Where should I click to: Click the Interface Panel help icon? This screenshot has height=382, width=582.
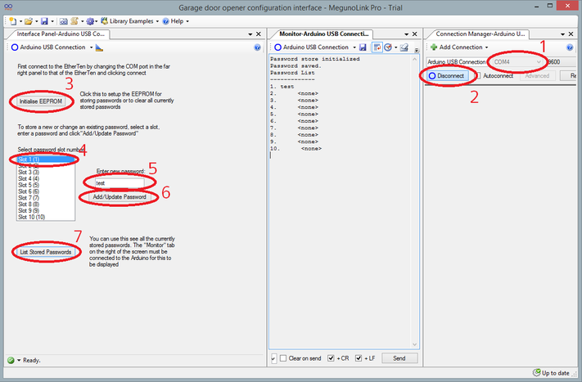coord(257,47)
